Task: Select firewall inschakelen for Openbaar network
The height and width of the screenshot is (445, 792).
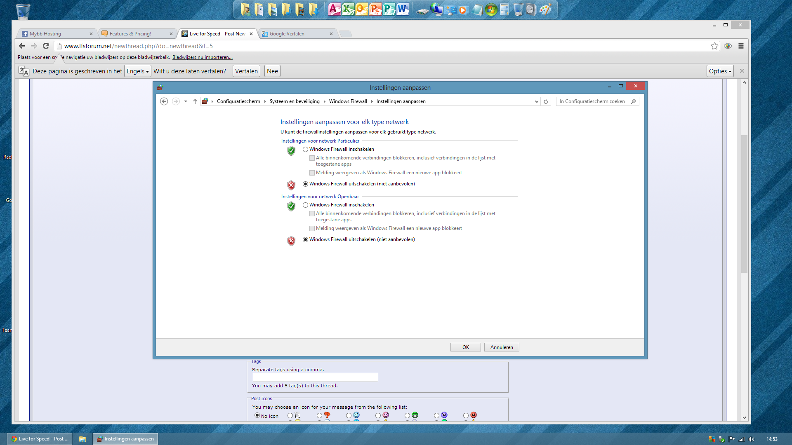Action: 305,205
